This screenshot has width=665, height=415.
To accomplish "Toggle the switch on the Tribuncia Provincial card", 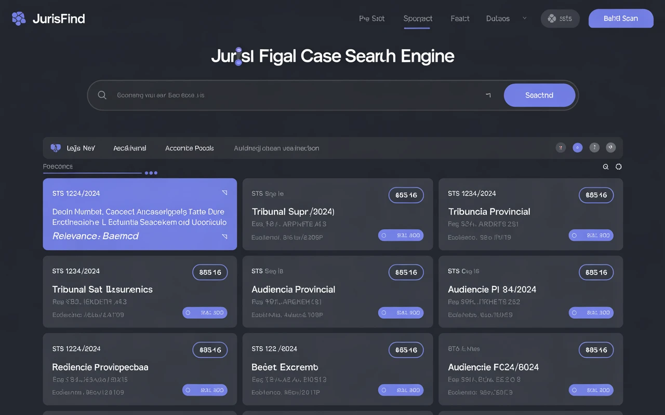I will point(591,235).
